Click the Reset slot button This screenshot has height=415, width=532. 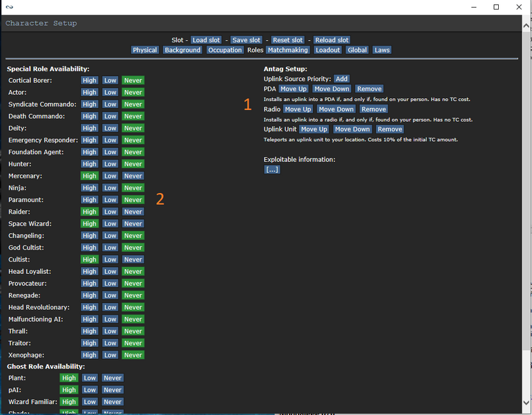[x=287, y=40]
